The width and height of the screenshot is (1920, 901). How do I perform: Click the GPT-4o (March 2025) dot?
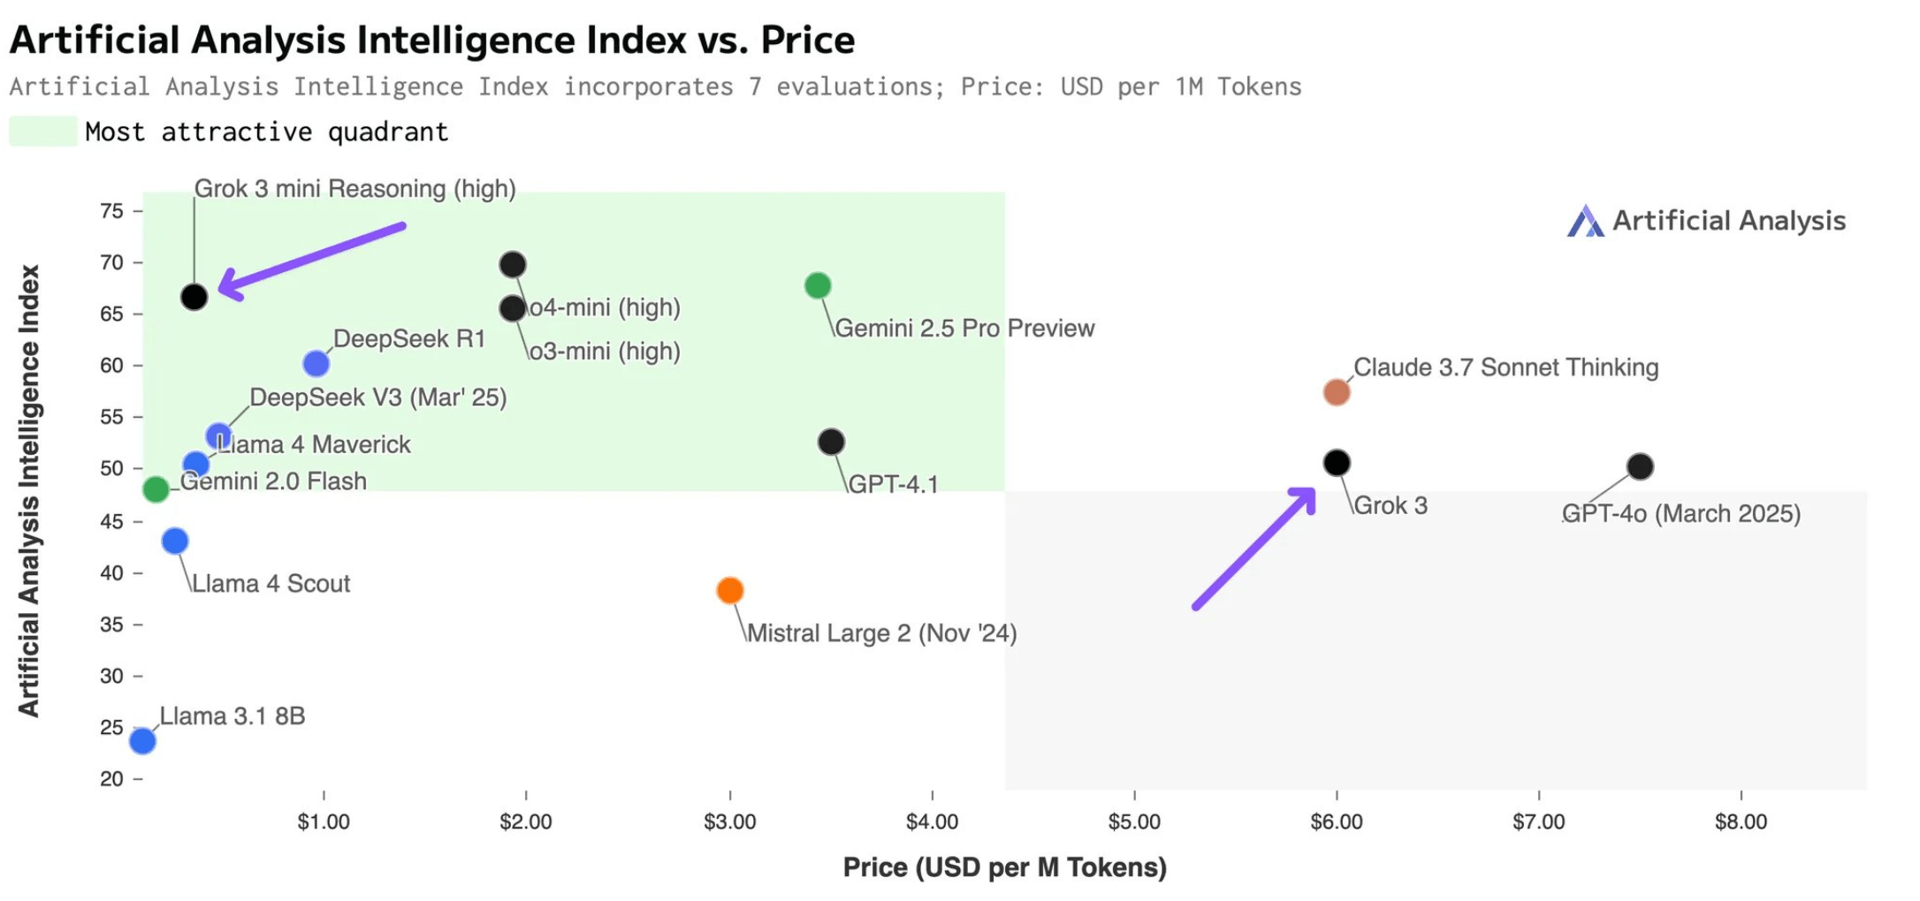tap(1640, 466)
